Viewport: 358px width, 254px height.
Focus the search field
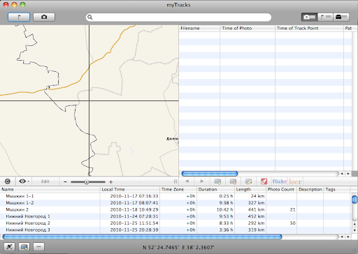[178, 17]
